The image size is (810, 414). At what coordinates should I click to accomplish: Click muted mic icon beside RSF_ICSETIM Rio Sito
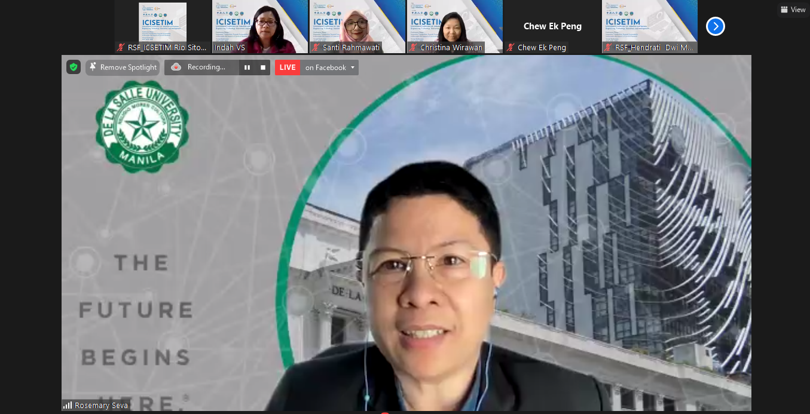121,47
